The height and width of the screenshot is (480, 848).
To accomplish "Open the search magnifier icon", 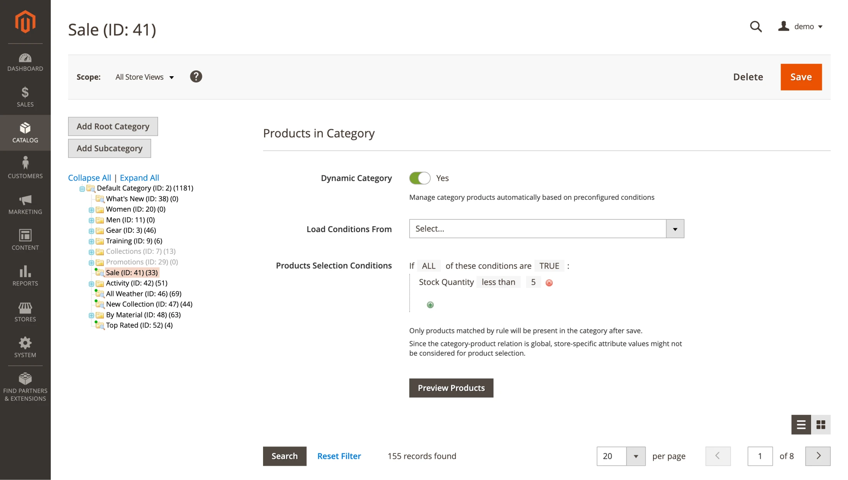I will coord(755,27).
